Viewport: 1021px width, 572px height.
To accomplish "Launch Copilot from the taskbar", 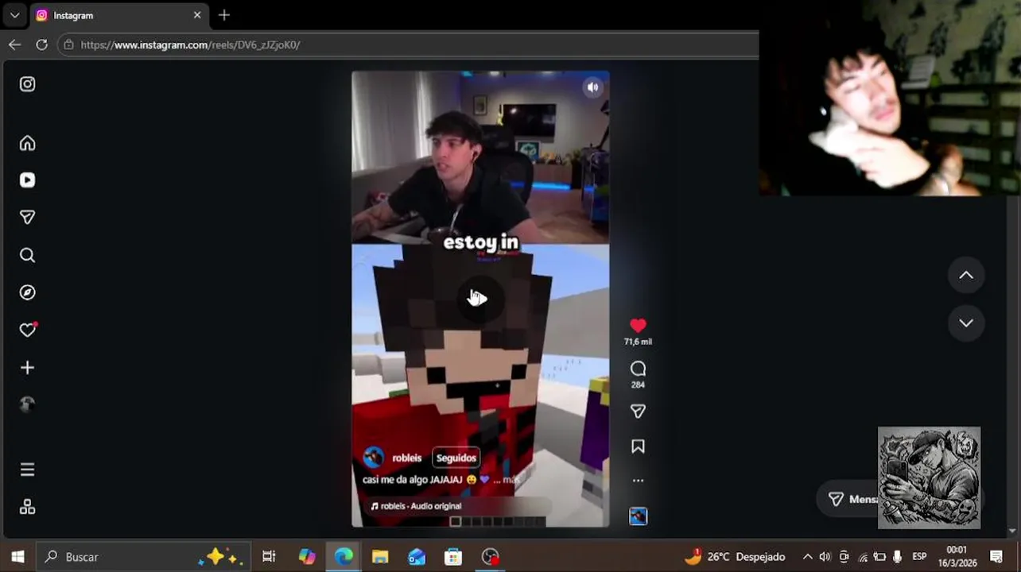I will [x=307, y=557].
